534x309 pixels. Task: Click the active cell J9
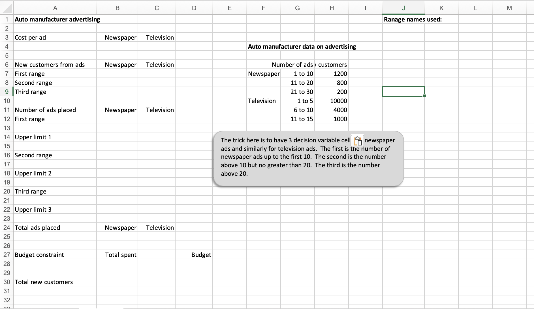(403, 91)
